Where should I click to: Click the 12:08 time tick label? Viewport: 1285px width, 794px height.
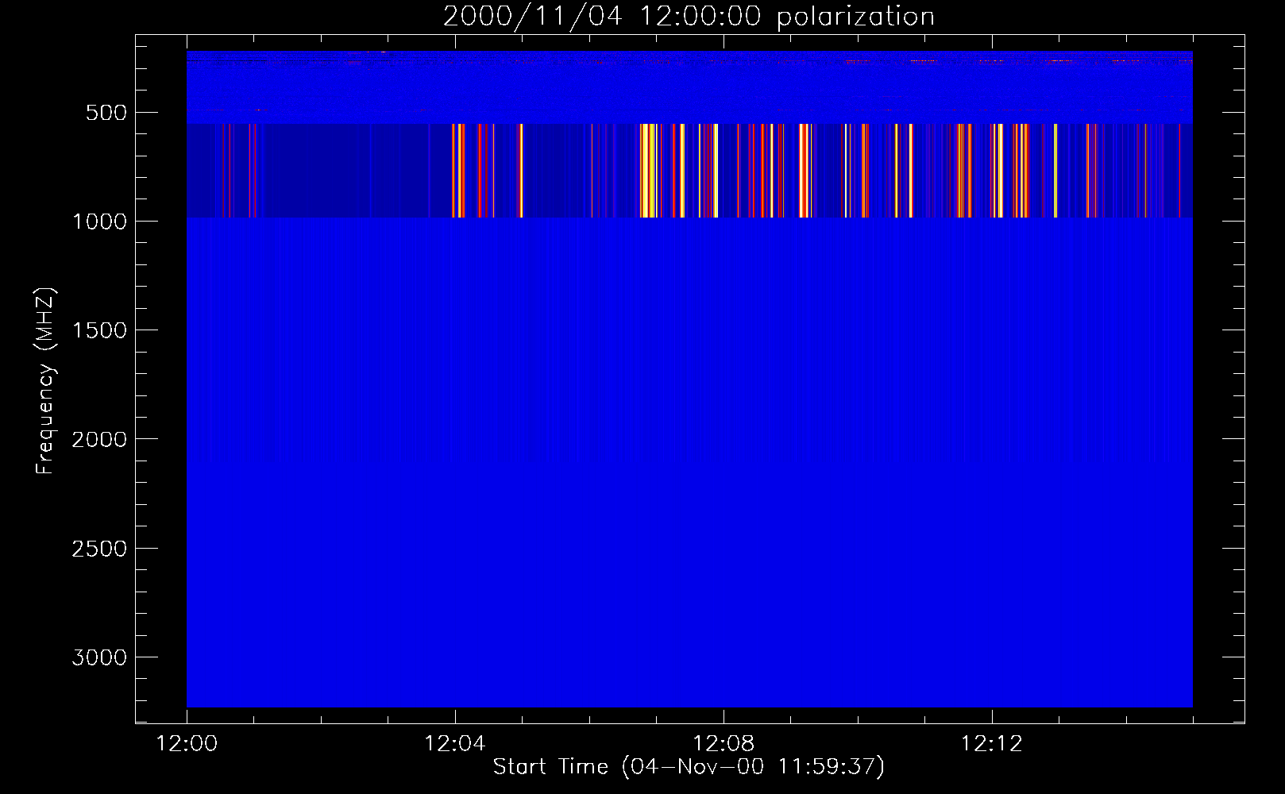[724, 744]
